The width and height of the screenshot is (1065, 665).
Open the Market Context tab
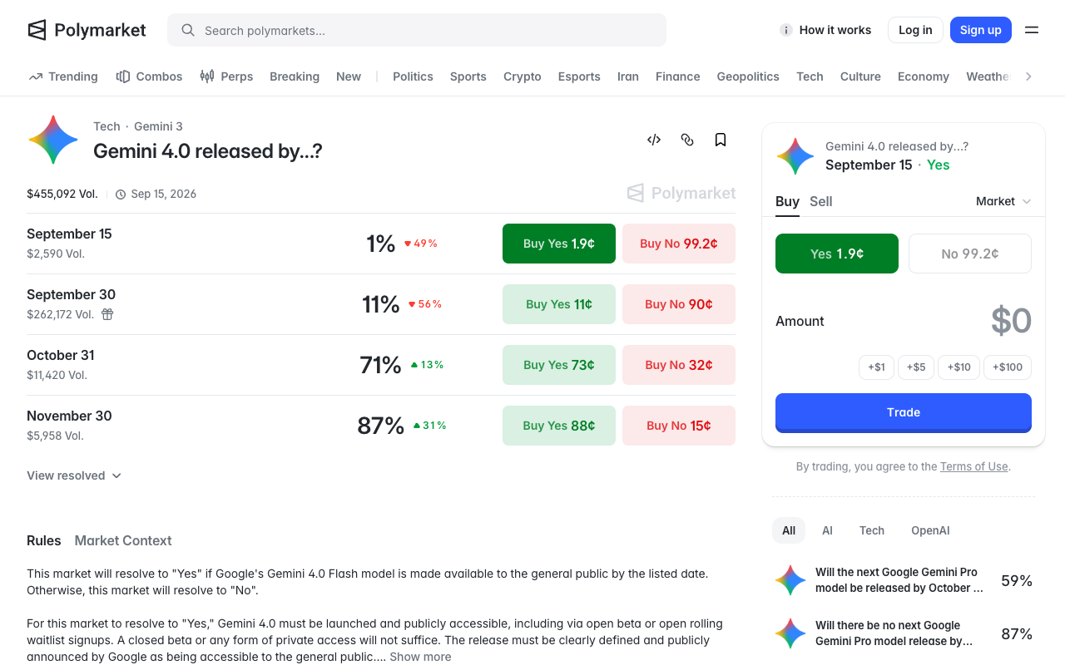pos(123,540)
